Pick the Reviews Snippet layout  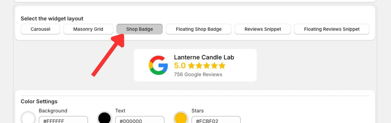pyautogui.click(x=263, y=29)
